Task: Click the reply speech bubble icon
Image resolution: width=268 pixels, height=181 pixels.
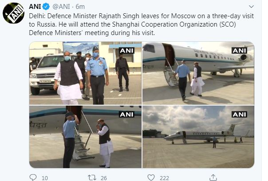Action: point(33,177)
